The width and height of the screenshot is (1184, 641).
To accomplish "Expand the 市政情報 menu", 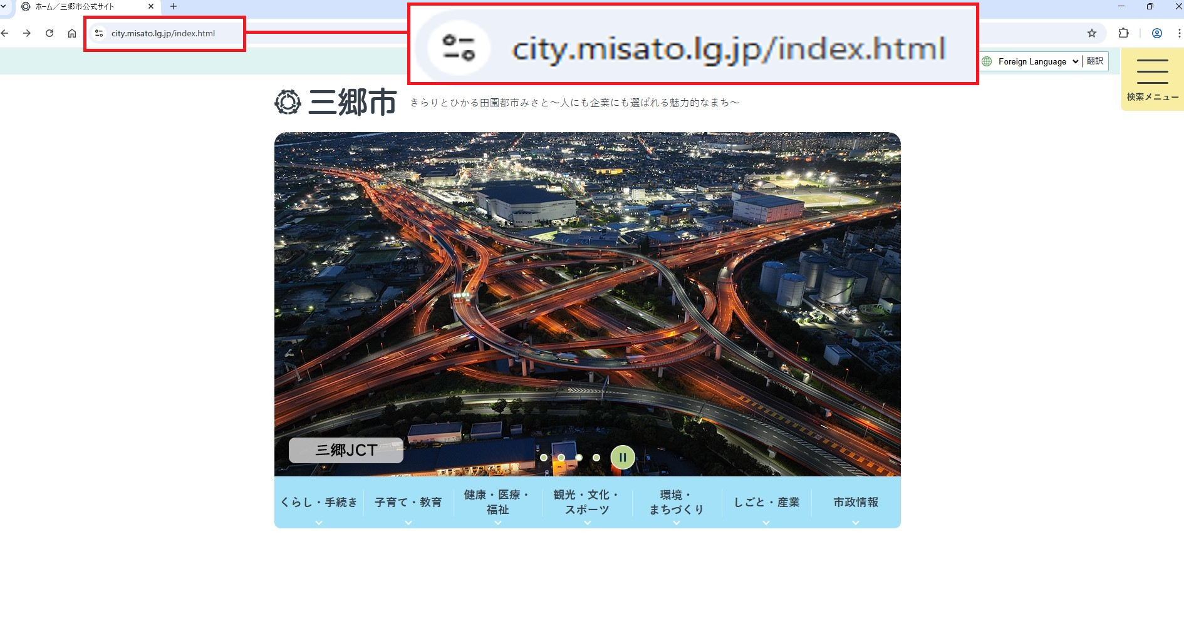I will coord(856,503).
